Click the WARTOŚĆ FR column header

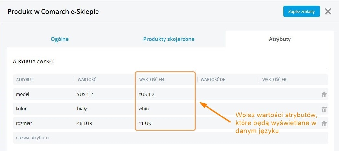(x=274, y=79)
